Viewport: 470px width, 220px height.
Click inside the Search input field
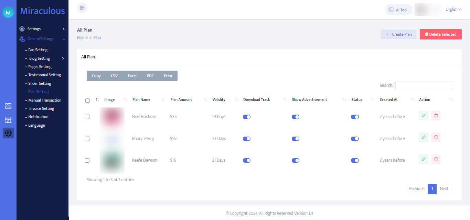(x=424, y=85)
